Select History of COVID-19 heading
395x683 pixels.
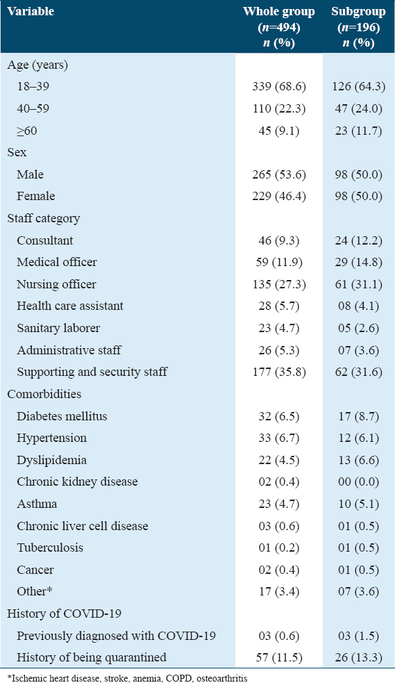point(64,614)
